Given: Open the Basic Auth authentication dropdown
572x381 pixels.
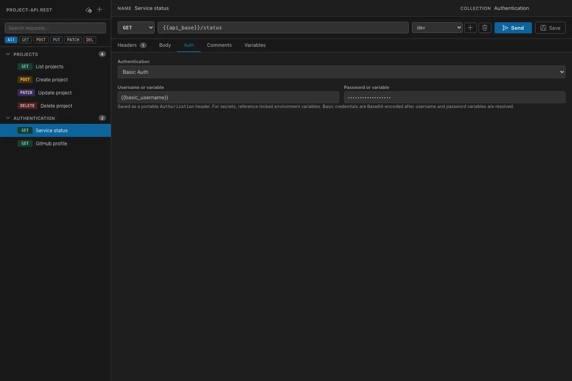Looking at the screenshot, I should [x=341, y=72].
